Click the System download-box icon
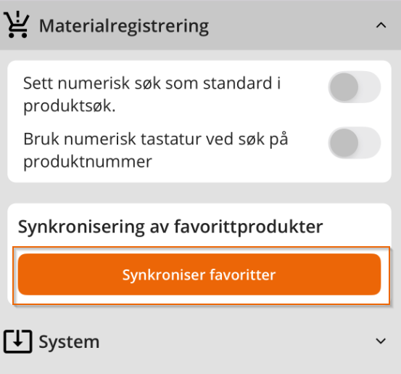The height and width of the screenshot is (374, 401). [x=17, y=341]
